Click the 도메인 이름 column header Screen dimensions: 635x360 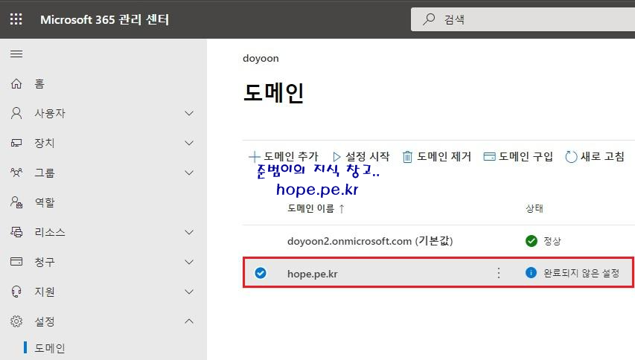pyautogui.click(x=310, y=208)
